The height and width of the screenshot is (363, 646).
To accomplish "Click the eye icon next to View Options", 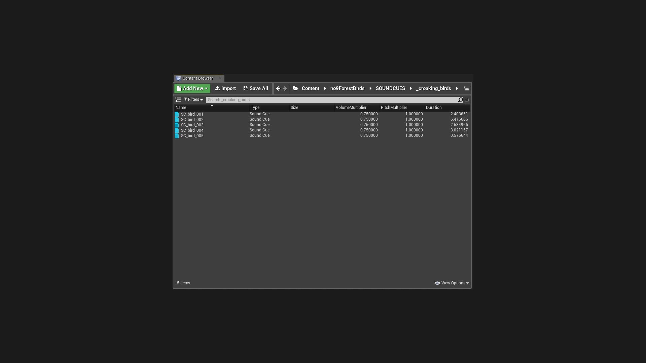I will (x=437, y=283).
